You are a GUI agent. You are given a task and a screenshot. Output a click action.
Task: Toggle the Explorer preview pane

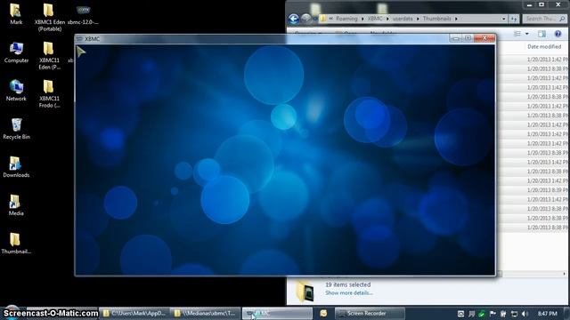(541, 34)
